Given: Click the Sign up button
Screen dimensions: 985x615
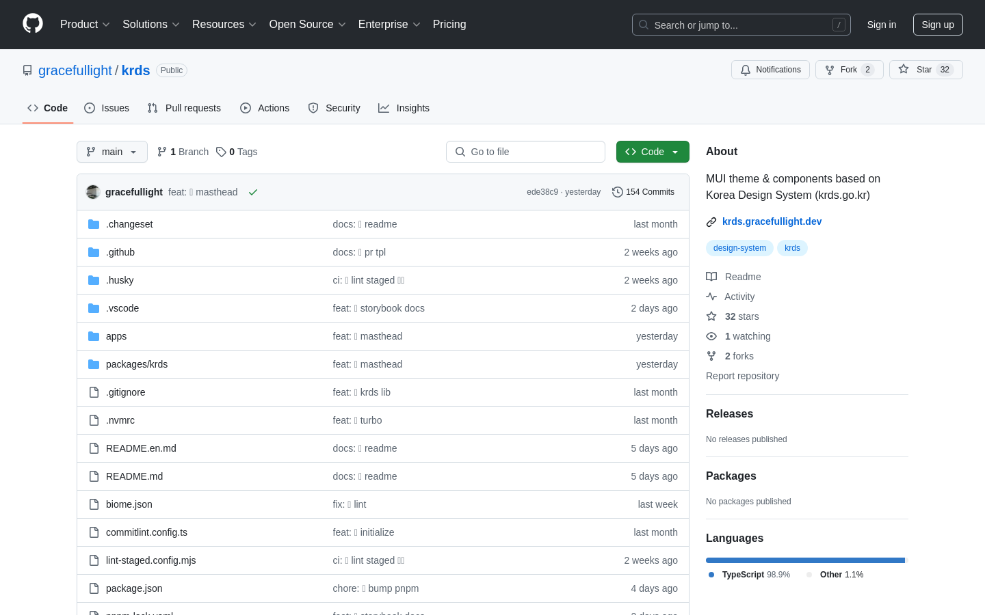Looking at the screenshot, I should click(x=938, y=25).
